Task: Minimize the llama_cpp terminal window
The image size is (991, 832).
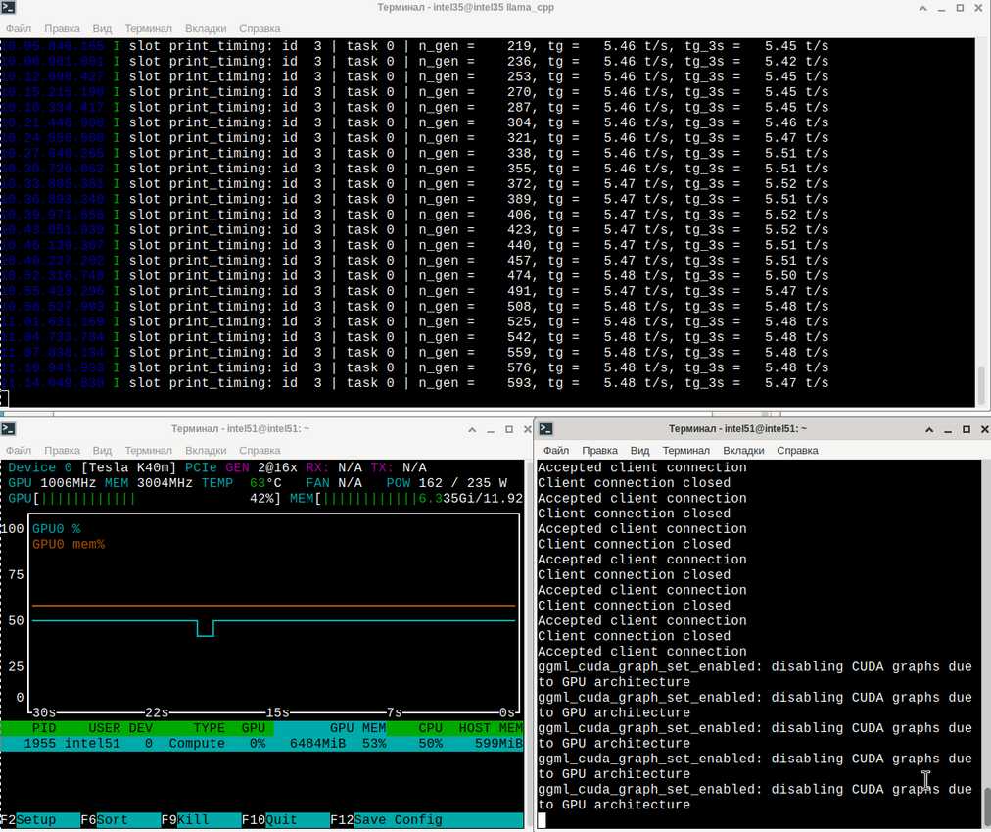Action: click(x=941, y=8)
